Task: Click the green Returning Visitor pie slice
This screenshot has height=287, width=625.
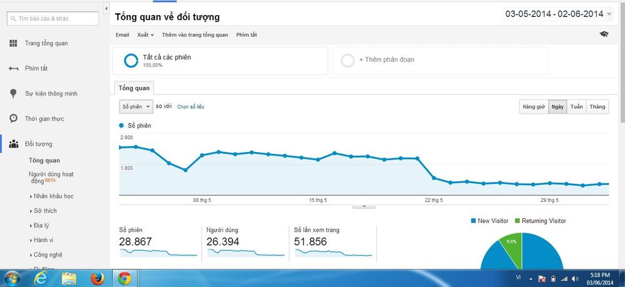Action: pyautogui.click(x=512, y=248)
